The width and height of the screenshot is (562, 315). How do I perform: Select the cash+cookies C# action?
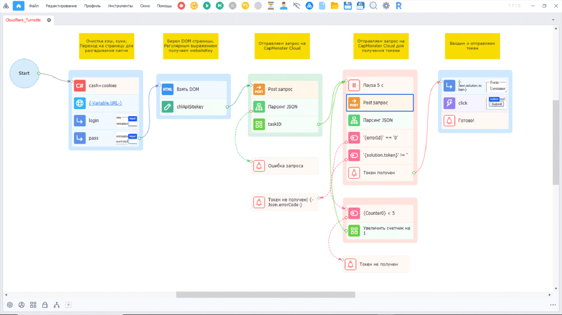point(106,85)
